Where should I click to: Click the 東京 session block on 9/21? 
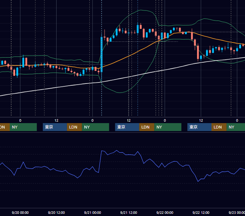[127, 127]
